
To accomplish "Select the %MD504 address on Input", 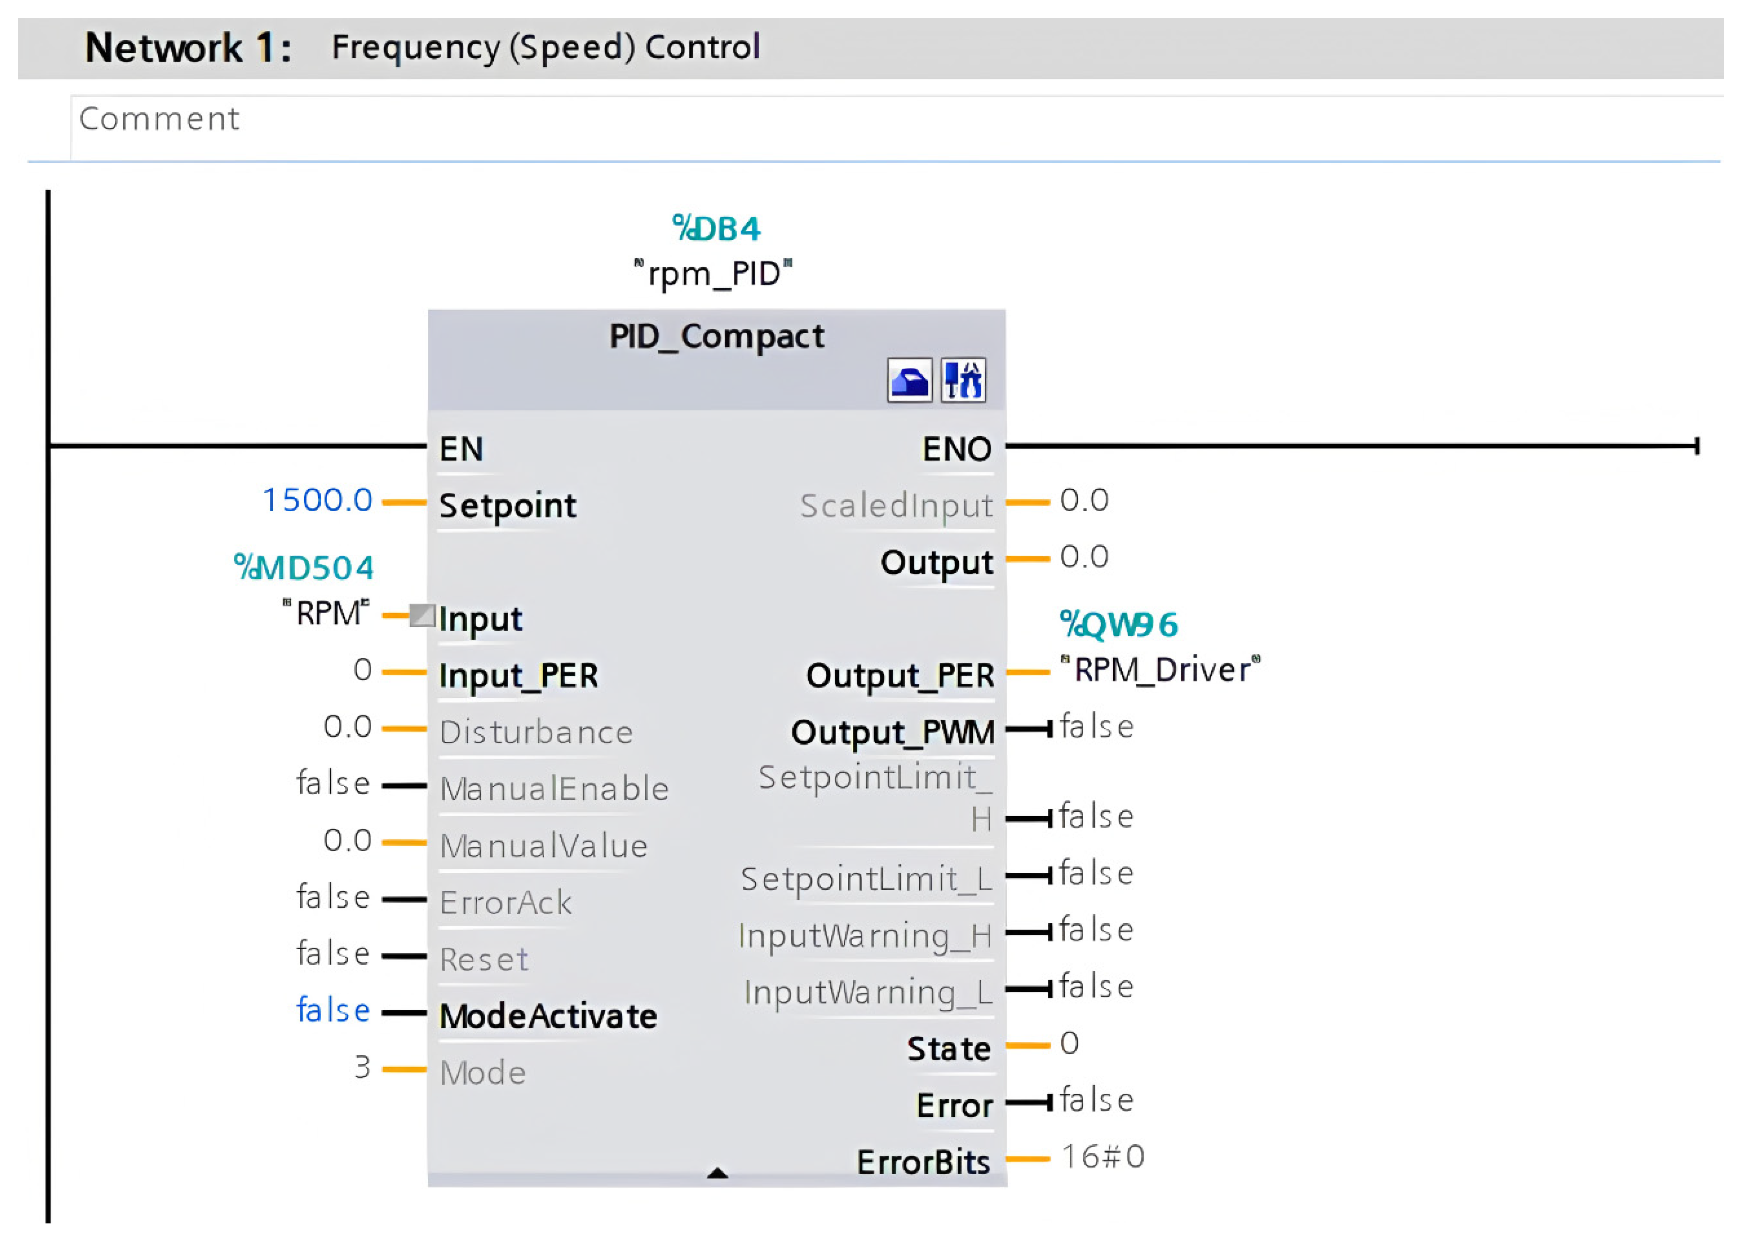I will click(x=304, y=567).
